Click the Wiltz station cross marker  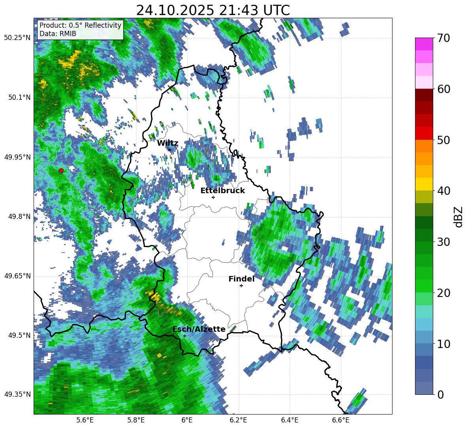coord(170,150)
